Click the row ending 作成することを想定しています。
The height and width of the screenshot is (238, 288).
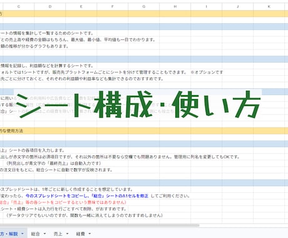click(x=66, y=189)
